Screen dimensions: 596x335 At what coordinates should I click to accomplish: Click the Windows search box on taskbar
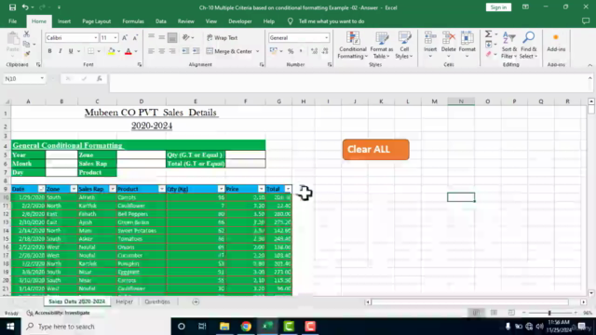pos(95,327)
